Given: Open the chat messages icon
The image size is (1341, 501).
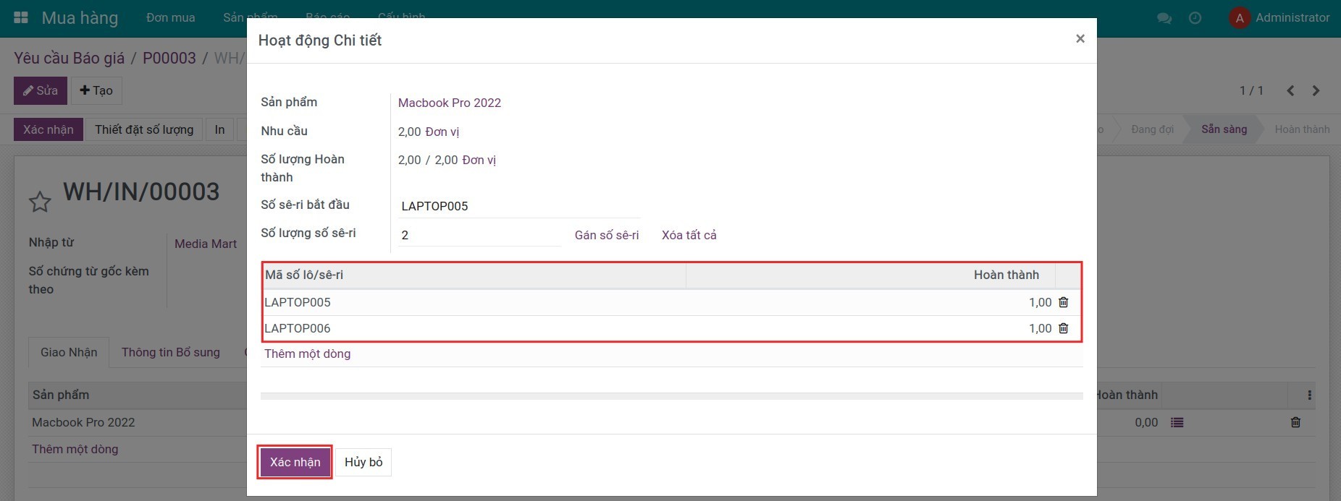Looking at the screenshot, I should tap(1164, 18).
